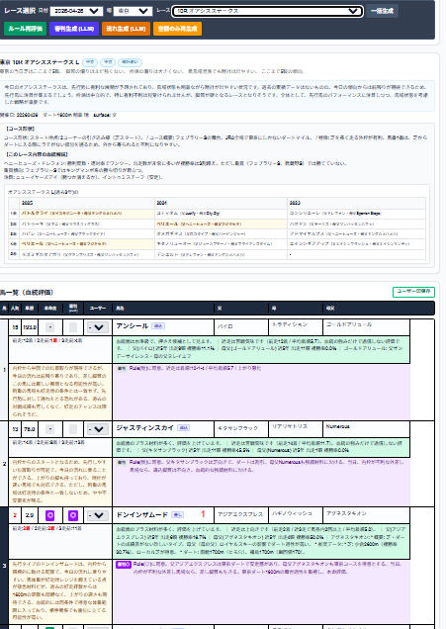This screenshot has height=629, width=446.
Task: Click the ユーザー column header
Action: [x=98, y=309]
